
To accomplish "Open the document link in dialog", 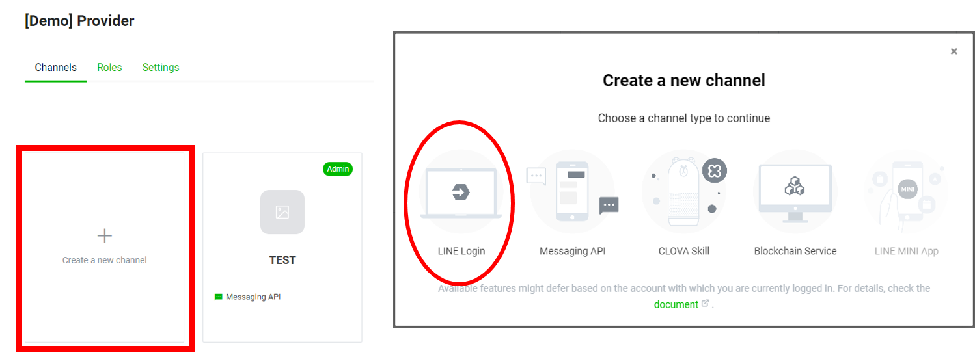I will (676, 304).
